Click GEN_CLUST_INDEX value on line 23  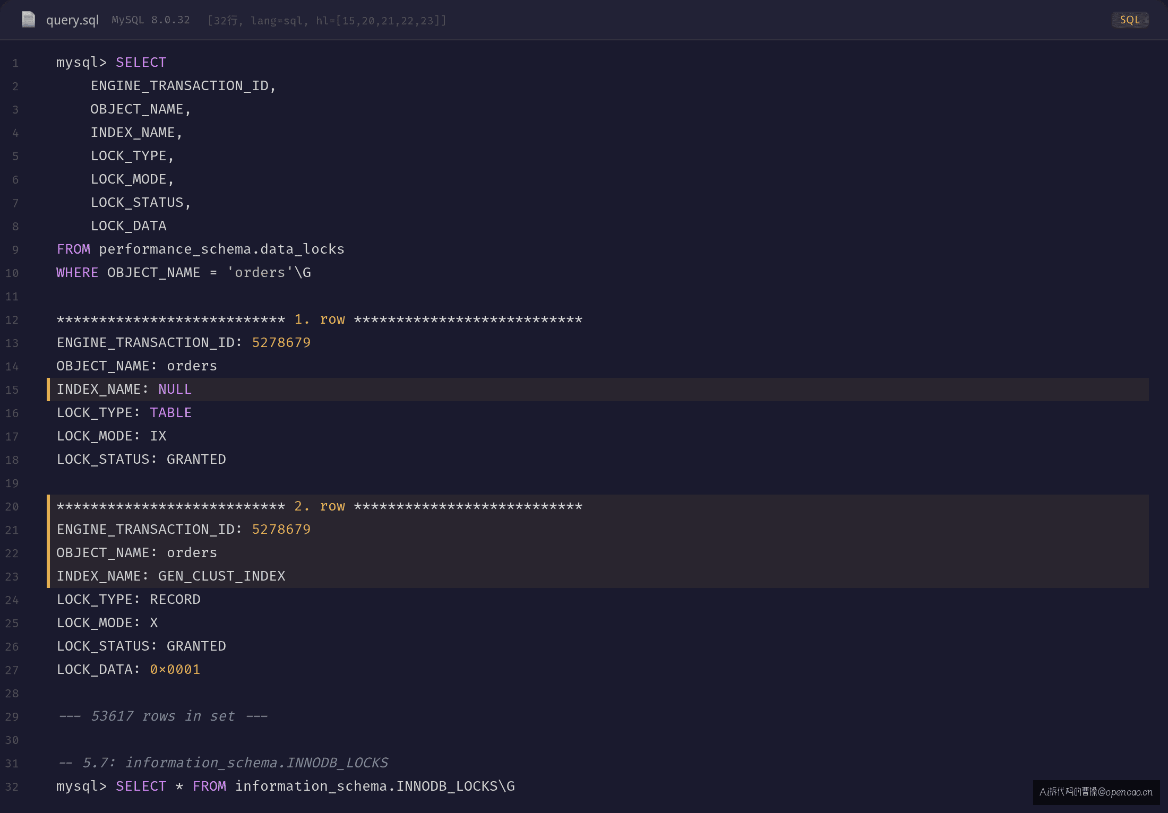[x=222, y=576]
